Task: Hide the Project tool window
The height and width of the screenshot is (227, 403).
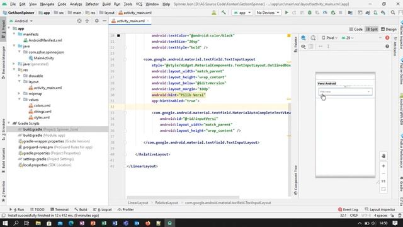Action: [x=105, y=21]
